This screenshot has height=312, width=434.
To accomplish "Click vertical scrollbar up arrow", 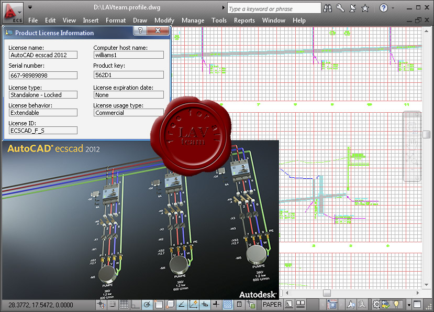I will coord(427,31).
